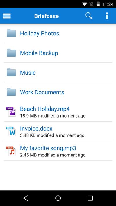Tap the search magnifier icon
This screenshot has width=116, height=206.
pyautogui.click(x=89, y=16)
